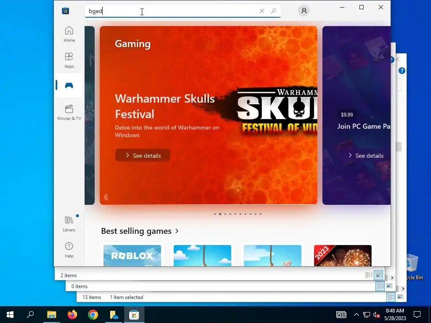Click the Microsoft Store logo icon

(65, 11)
